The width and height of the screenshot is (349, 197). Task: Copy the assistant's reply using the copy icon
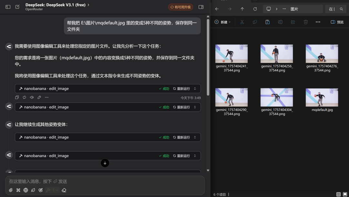[x=17, y=97]
